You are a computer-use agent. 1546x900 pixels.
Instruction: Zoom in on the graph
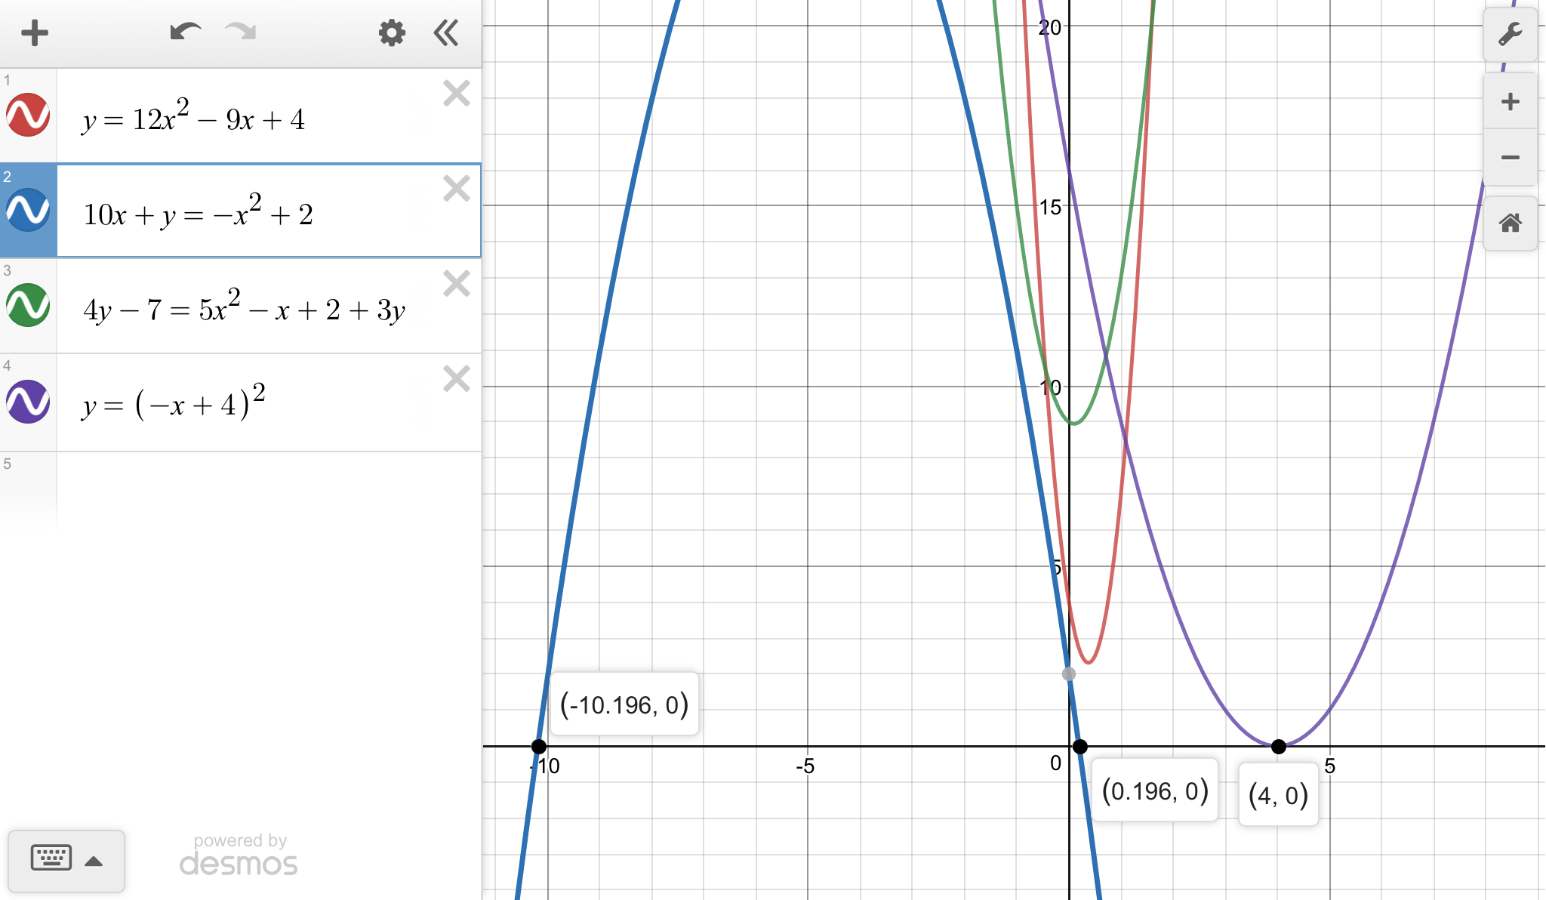tap(1510, 102)
